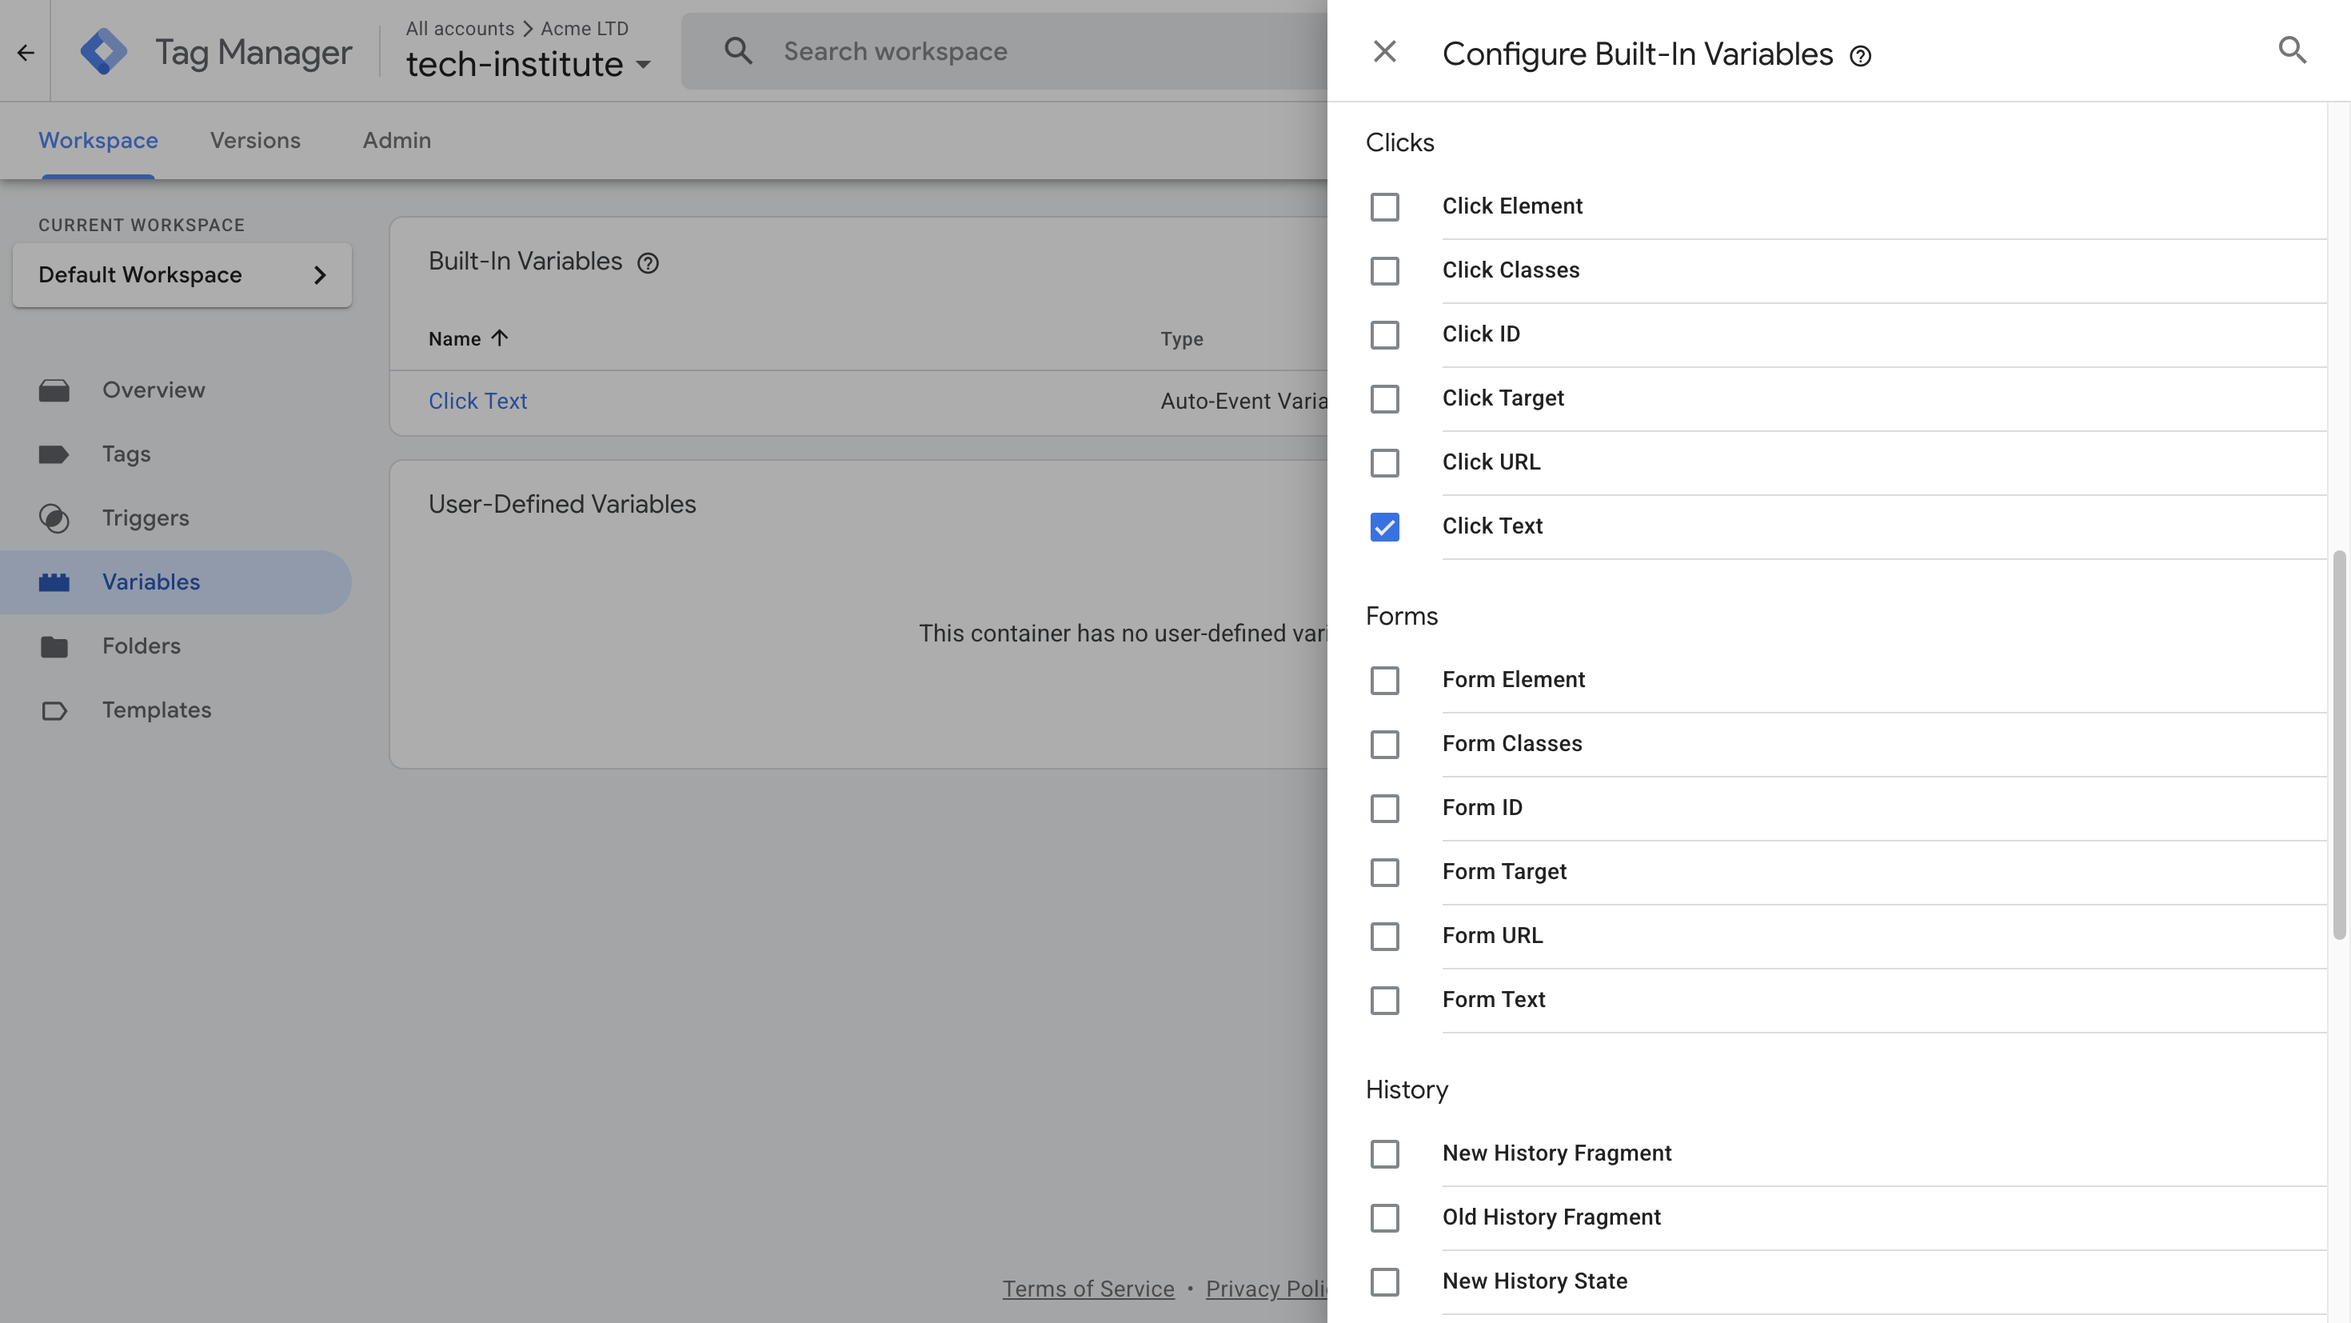This screenshot has height=1323, width=2351.
Task: Enable the Form Target checkbox
Action: 1384,871
